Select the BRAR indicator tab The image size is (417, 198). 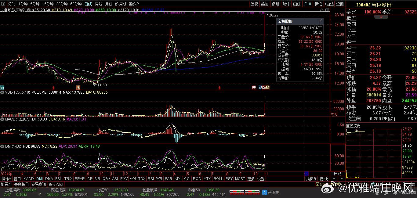80,179
